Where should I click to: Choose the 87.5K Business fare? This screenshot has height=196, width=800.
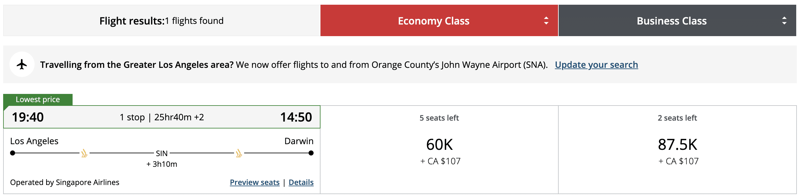[677, 145]
